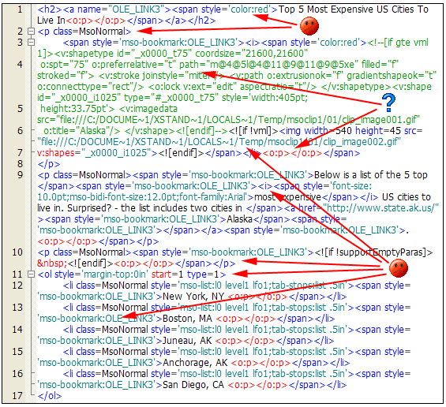Click line number 15 in the gutter
This screenshot has width=446, height=407.
[x=17, y=352]
